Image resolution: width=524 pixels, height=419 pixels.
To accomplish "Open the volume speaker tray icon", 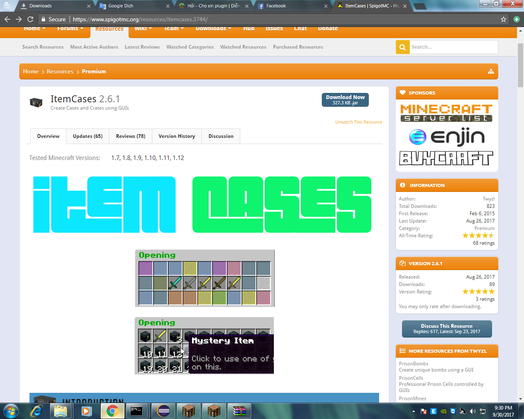I will [473, 411].
